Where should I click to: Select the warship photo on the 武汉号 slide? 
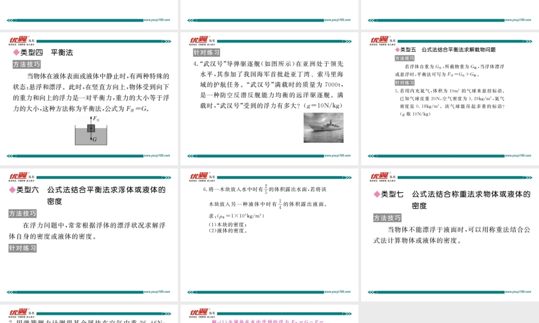click(322, 129)
